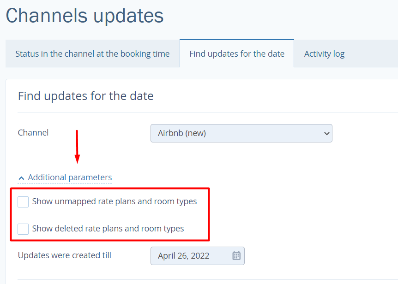Click the April 26, 2022 date field
The image size is (398, 284).
click(198, 256)
